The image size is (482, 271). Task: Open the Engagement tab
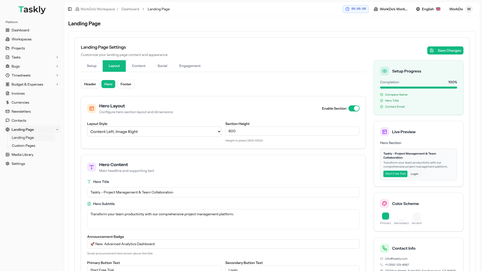[190, 66]
